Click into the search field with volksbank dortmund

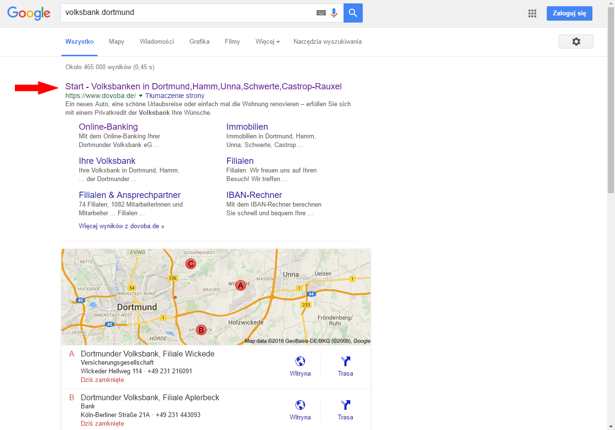pos(187,13)
